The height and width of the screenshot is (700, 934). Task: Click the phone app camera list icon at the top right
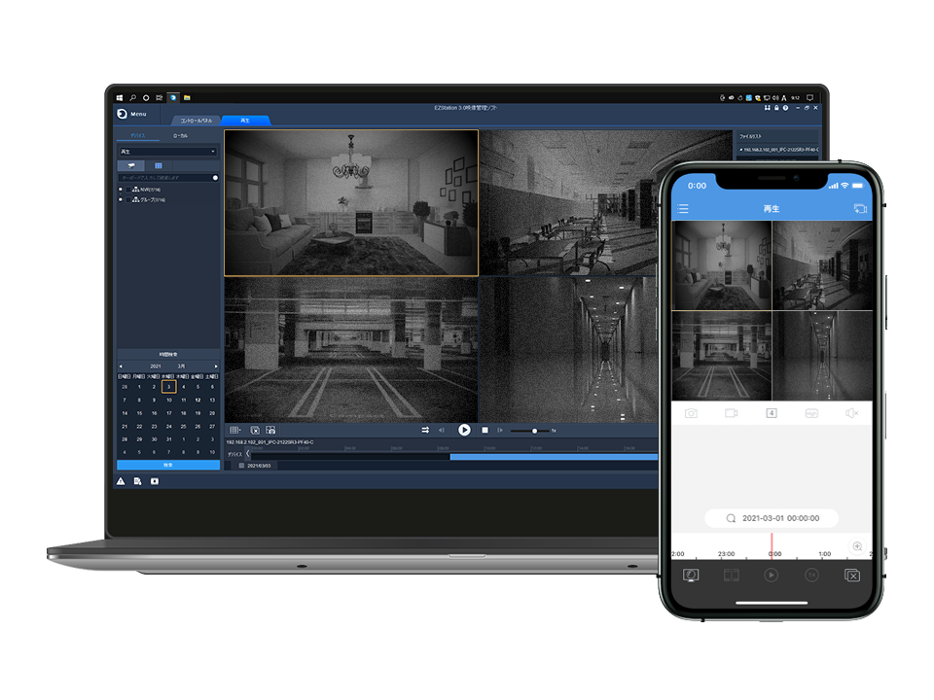pos(860,208)
